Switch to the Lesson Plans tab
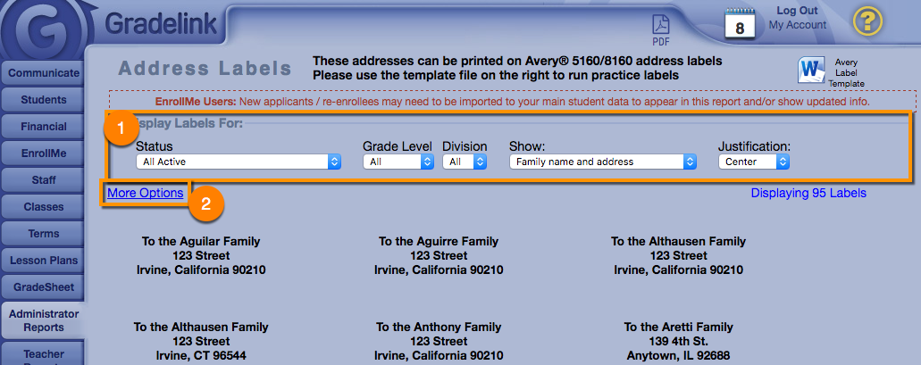Screen dimensions: 921x365 [44, 261]
